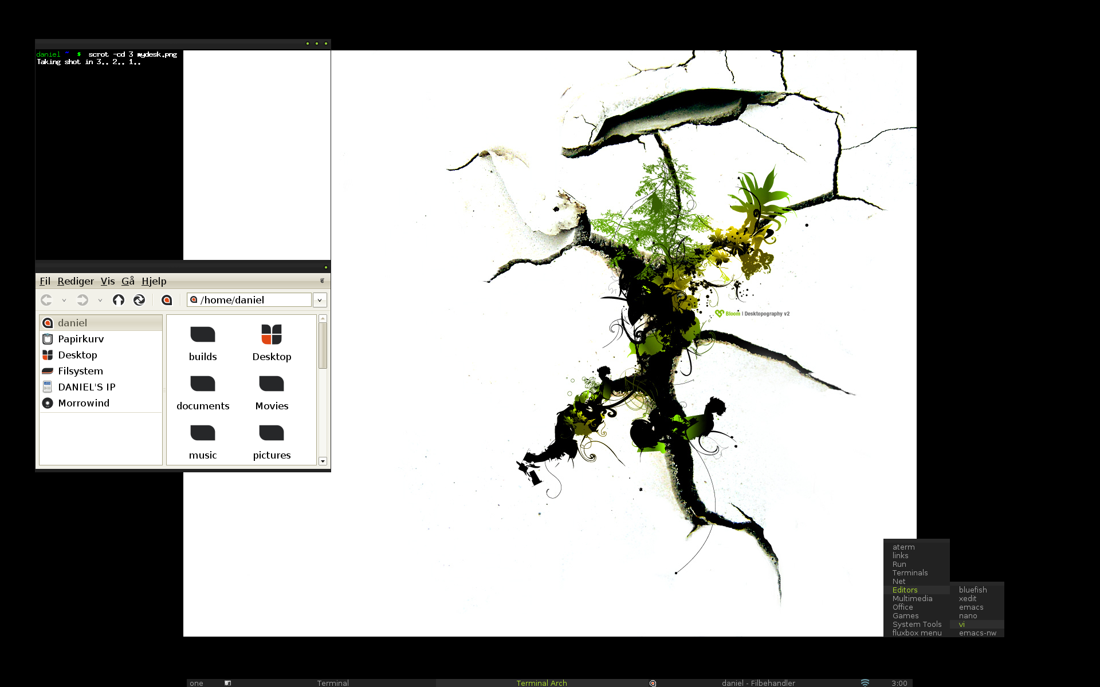Click the throbber icon beside the menu bar
Screen dimensions: 1100x687
(322, 281)
